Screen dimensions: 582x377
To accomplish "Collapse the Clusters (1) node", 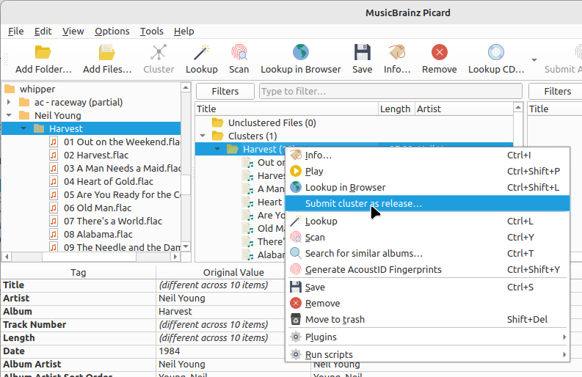I will coord(203,136).
